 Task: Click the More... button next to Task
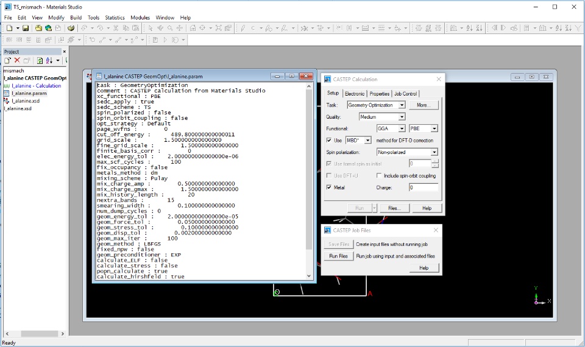coord(424,105)
